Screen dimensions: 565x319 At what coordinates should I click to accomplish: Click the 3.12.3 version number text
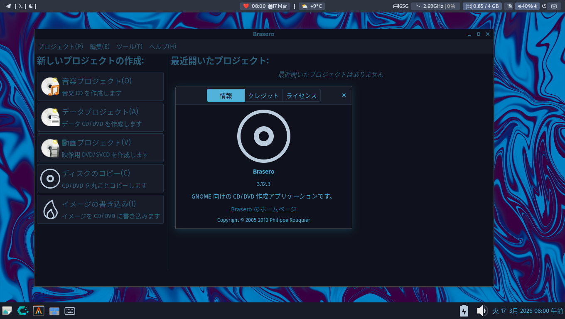point(264,184)
